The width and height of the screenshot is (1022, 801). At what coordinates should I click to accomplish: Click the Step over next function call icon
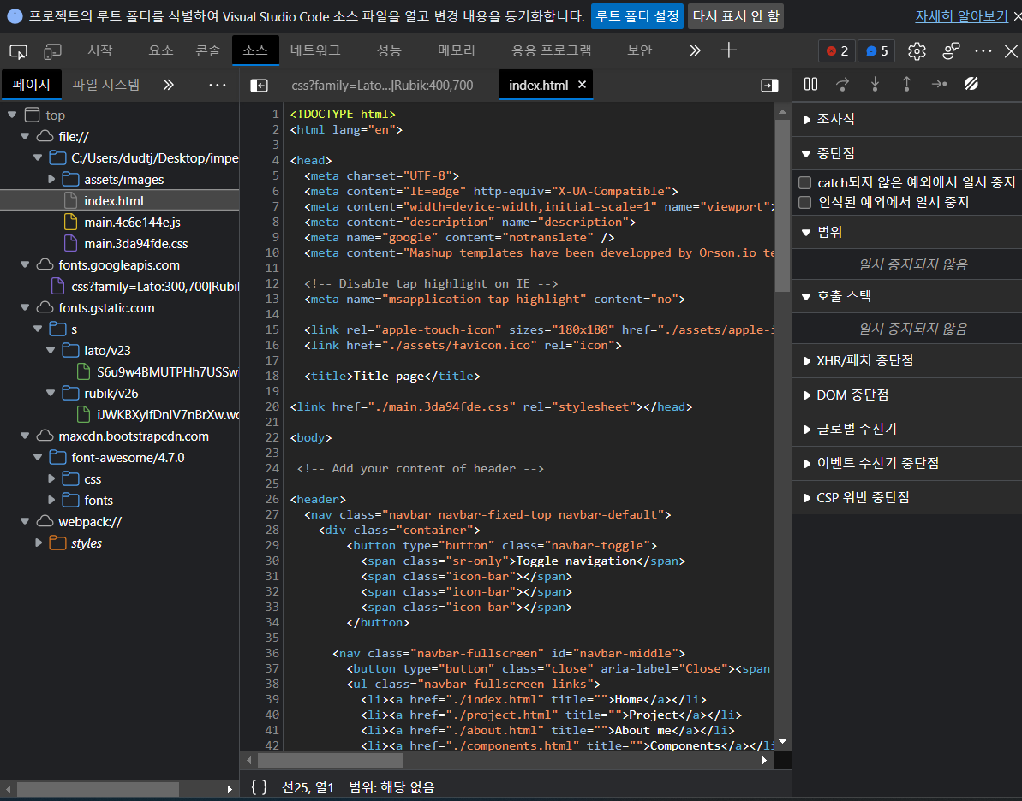click(x=843, y=84)
